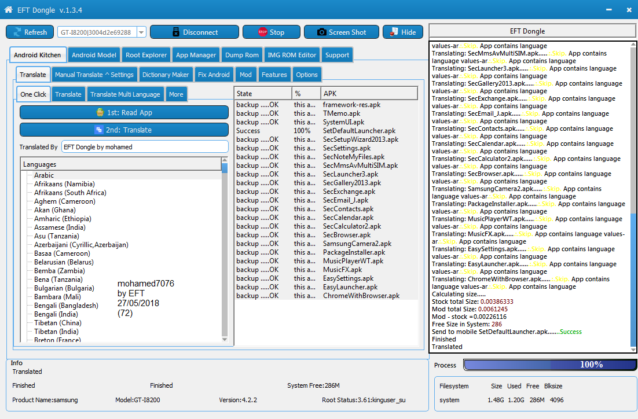Image resolution: width=638 pixels, height=419 pixels.
Task: Select Assamese (India) language
Action: (x=60, y=227)
